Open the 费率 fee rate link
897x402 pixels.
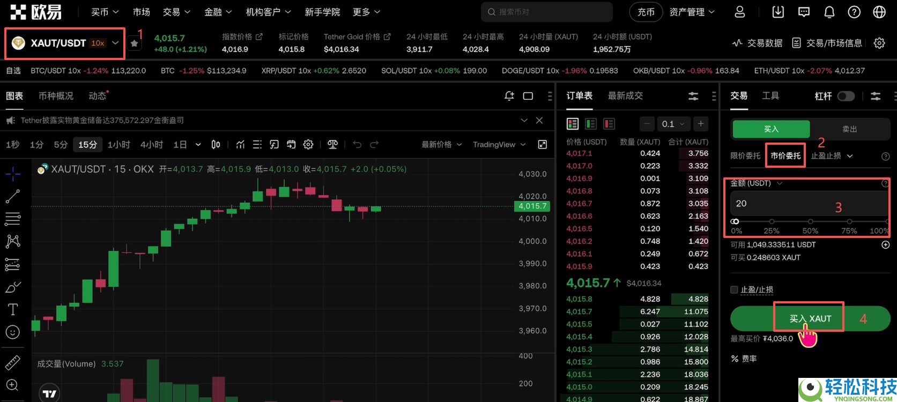[x=744, y=359]
